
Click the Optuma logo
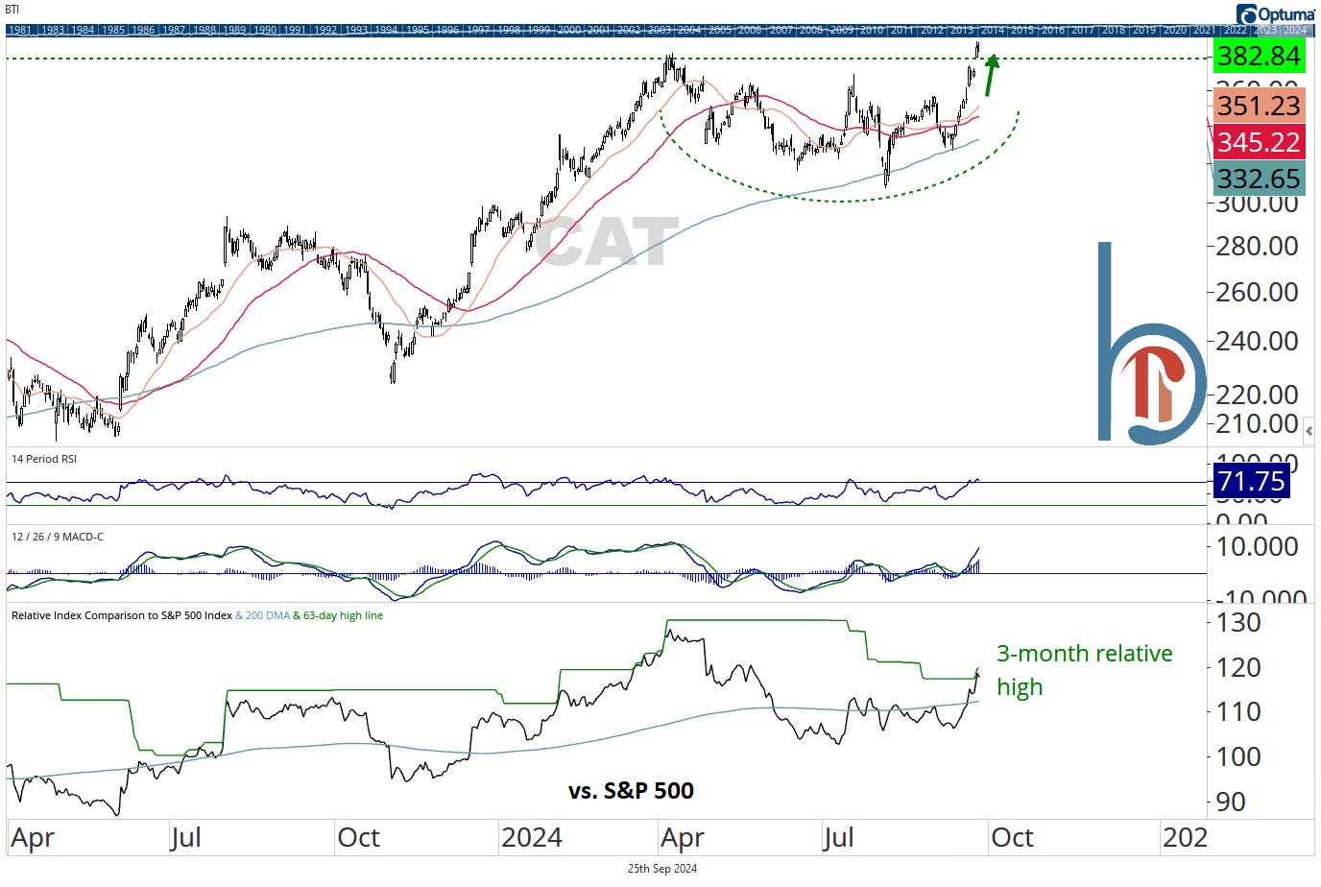point(1275,13)
